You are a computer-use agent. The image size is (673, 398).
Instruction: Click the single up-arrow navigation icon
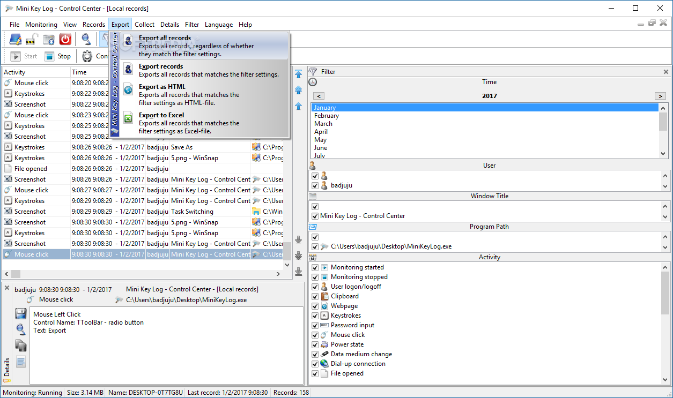(299, 106)
